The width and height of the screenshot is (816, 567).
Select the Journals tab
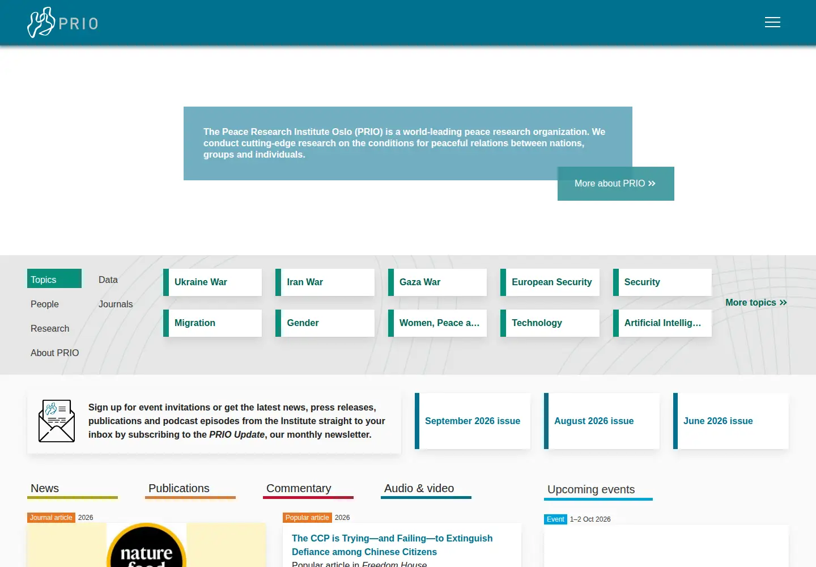[116, 304]
